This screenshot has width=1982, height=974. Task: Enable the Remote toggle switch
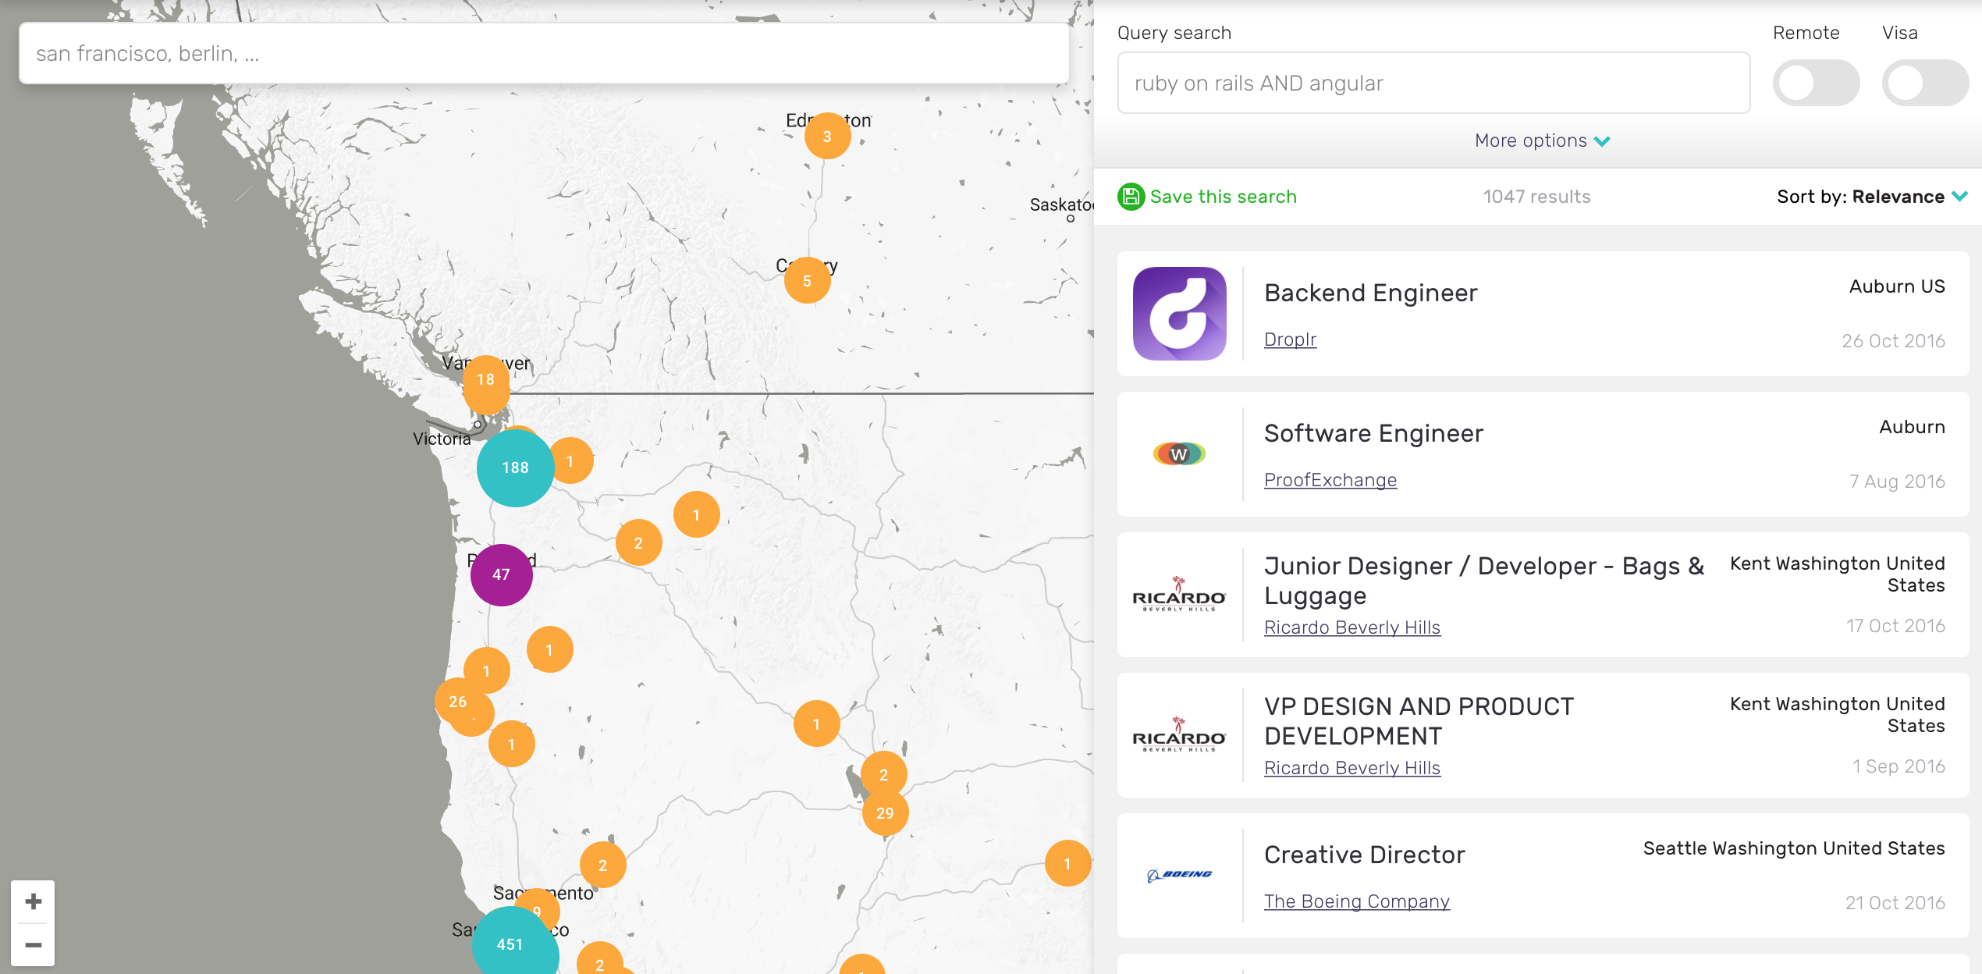click(1815, 83)
